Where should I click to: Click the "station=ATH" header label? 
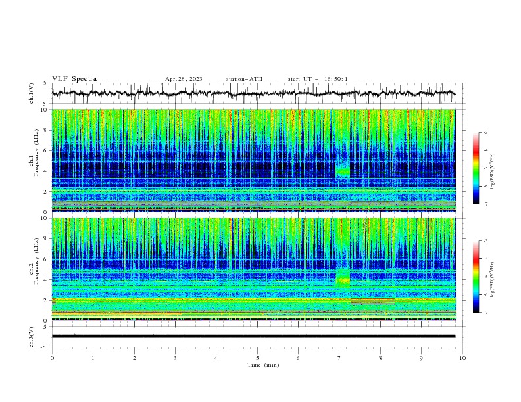[244, 79]
